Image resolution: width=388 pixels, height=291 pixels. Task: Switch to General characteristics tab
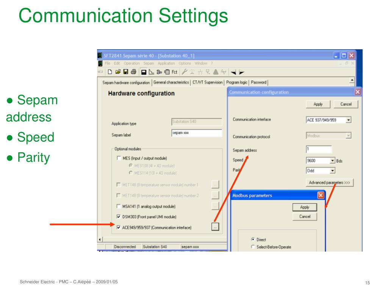pyautogui.click(x=171, y=82)
